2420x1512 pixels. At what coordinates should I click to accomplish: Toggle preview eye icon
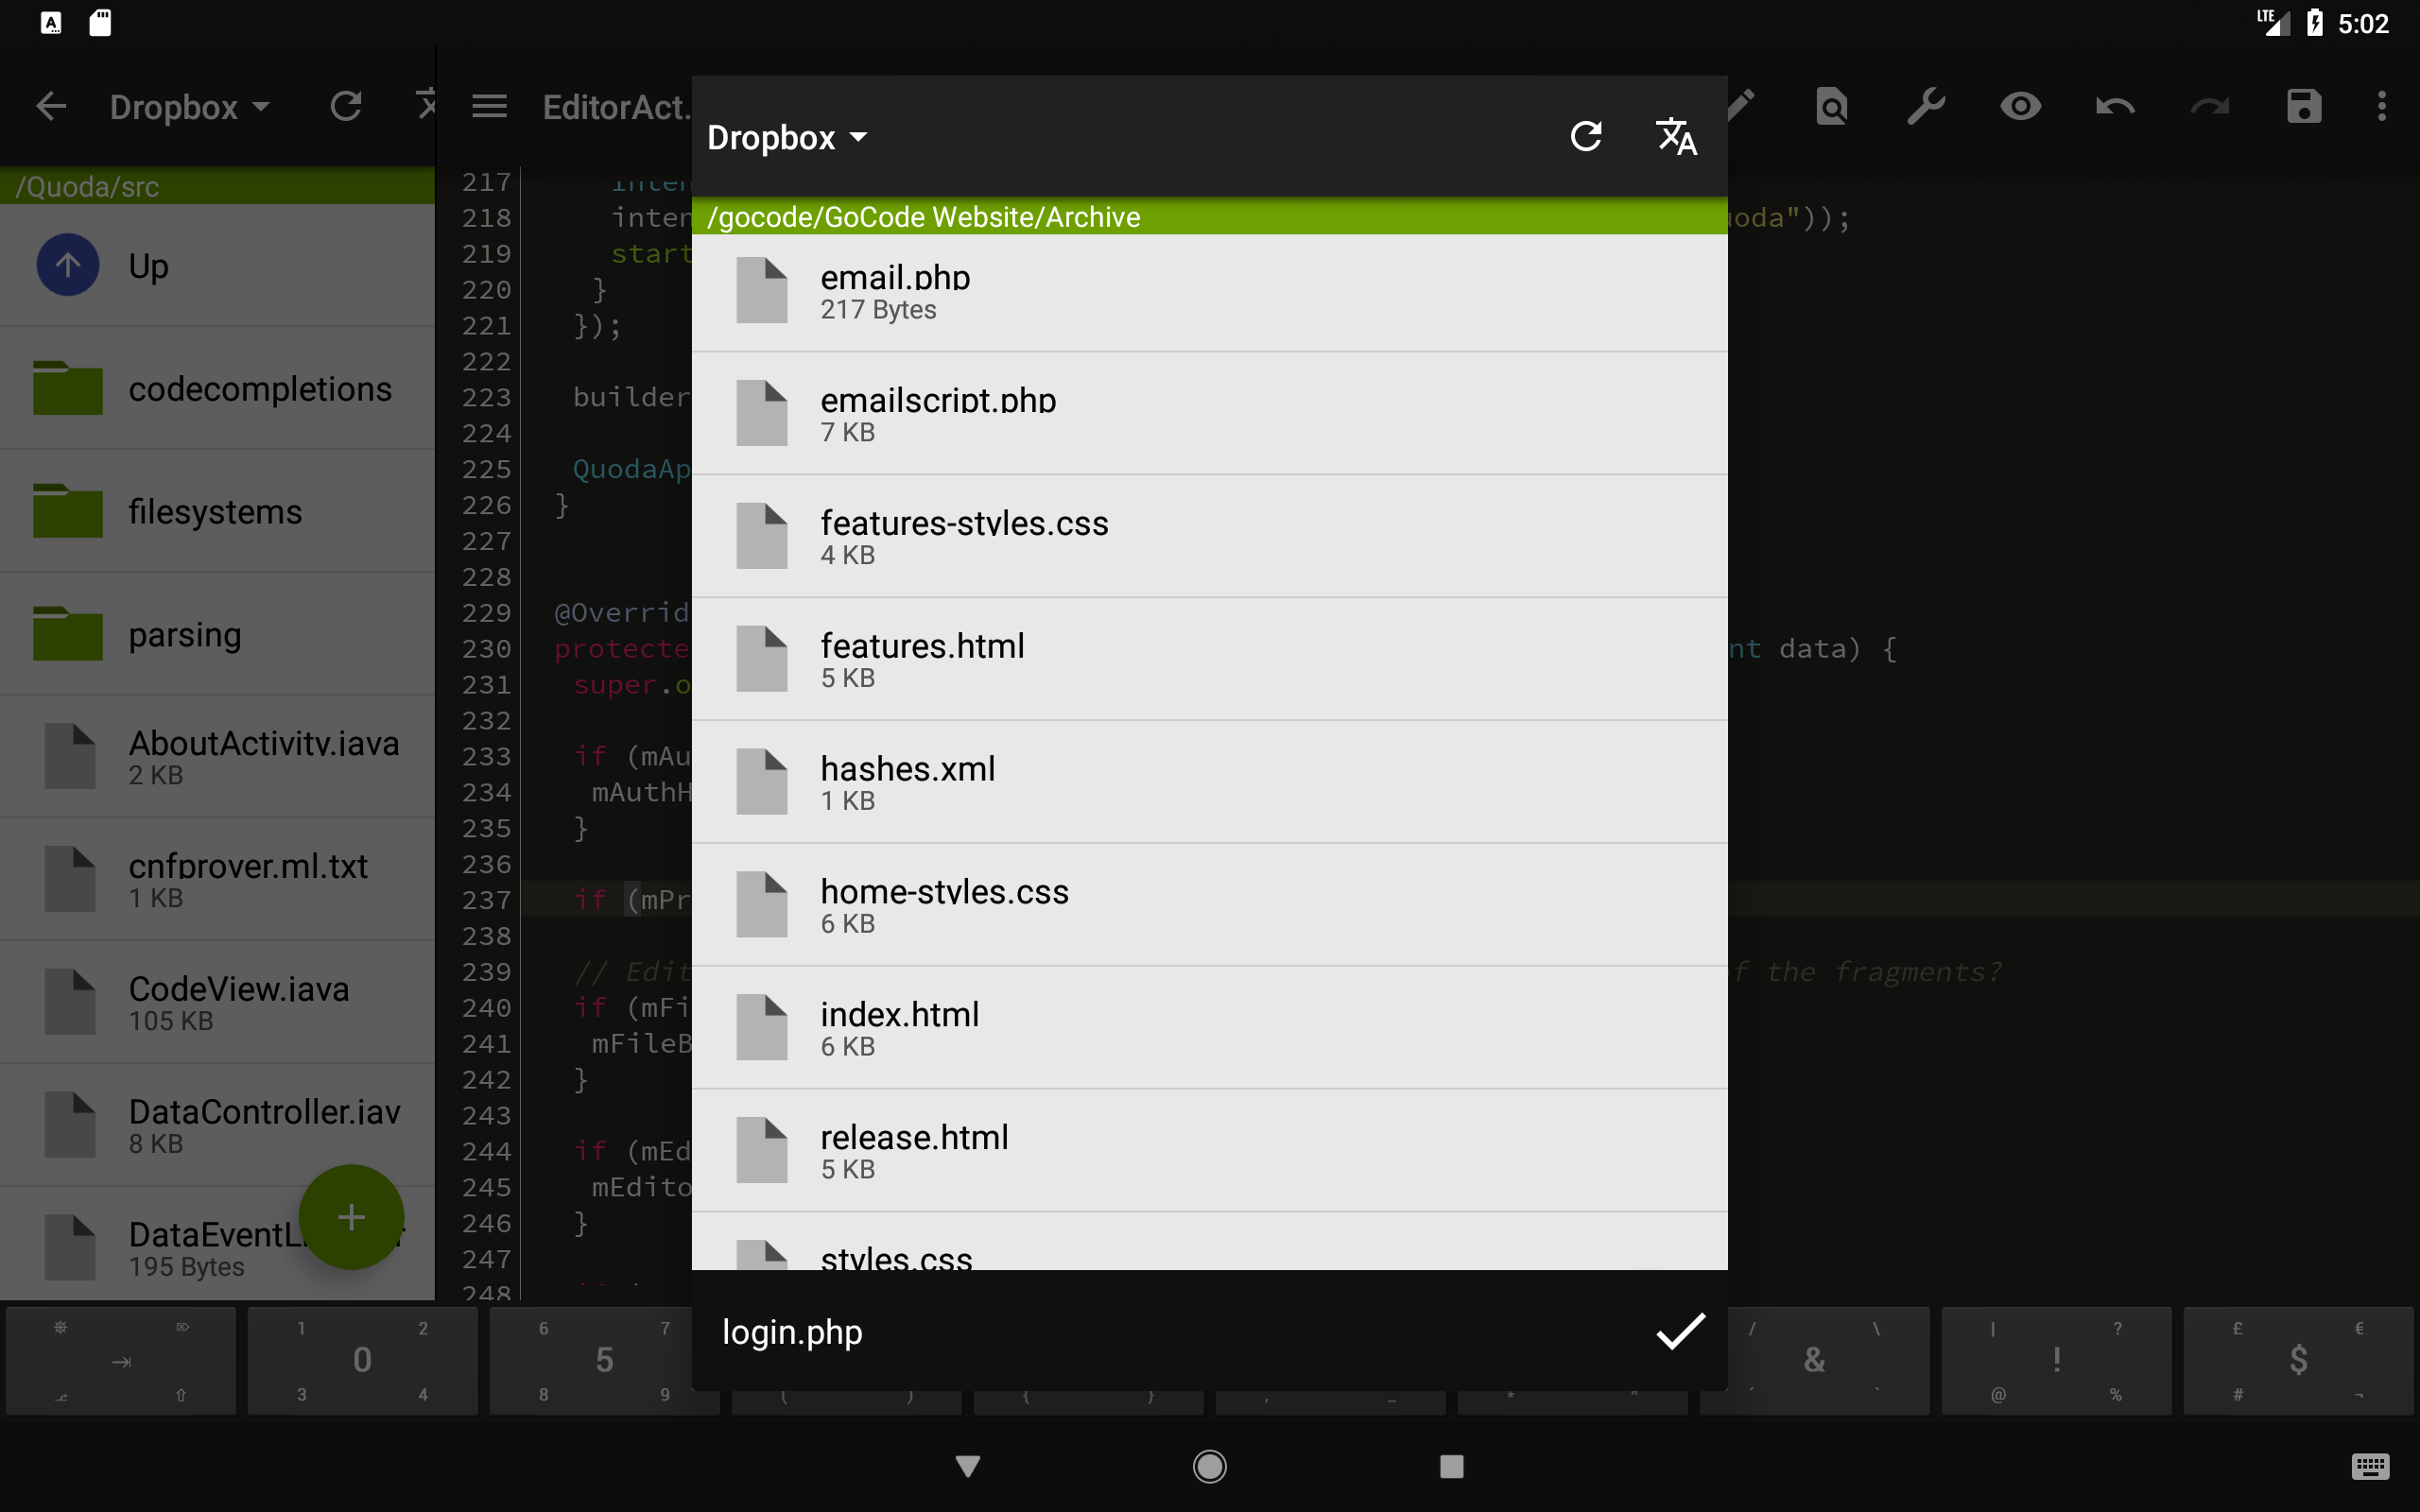coord(2020,106)
